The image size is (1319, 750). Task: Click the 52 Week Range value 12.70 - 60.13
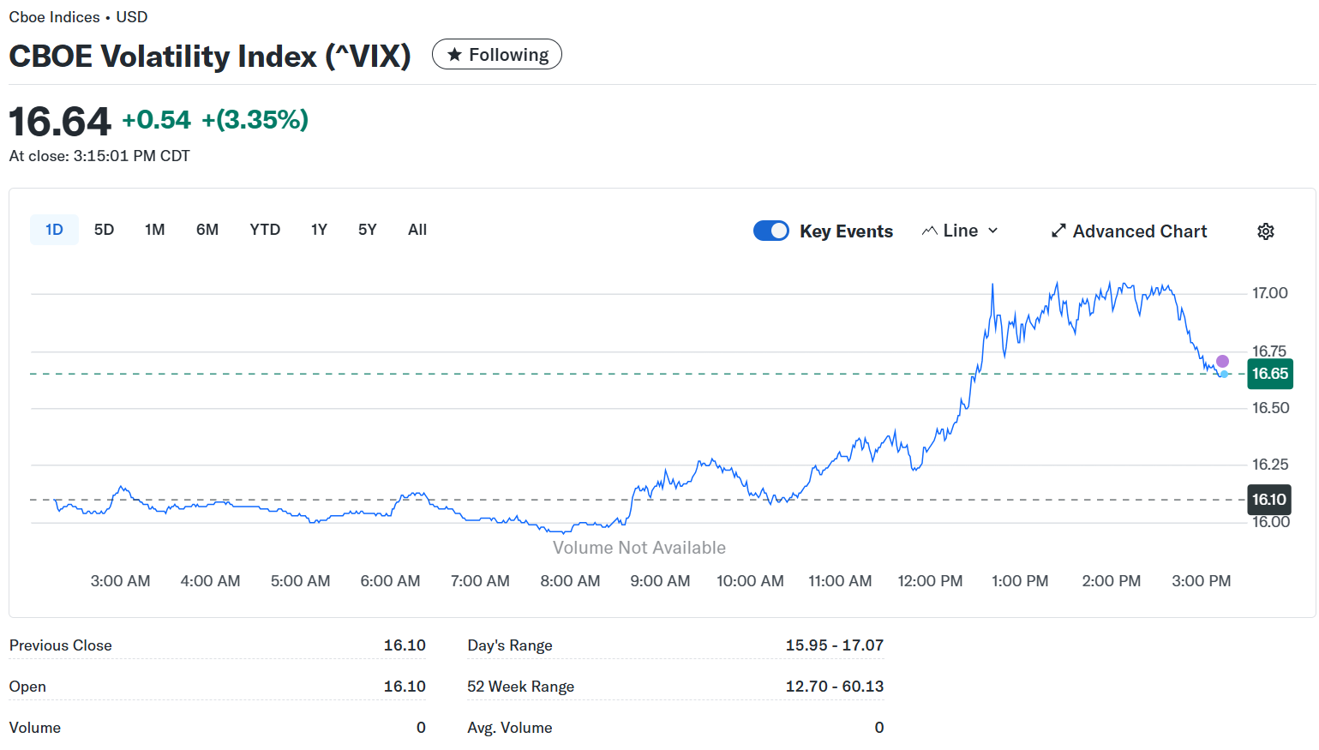tap(834, 687)
